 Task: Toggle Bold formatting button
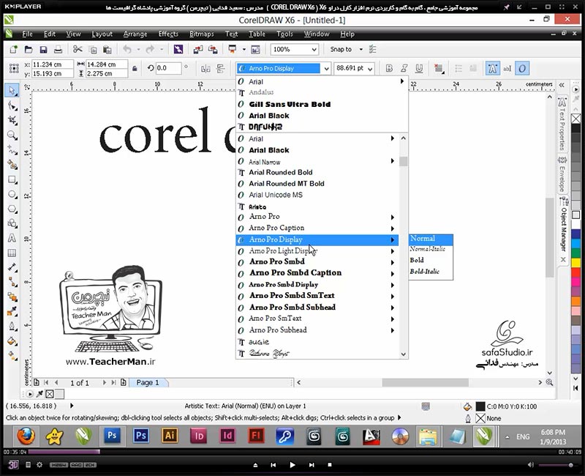click(x=389, y=68)
